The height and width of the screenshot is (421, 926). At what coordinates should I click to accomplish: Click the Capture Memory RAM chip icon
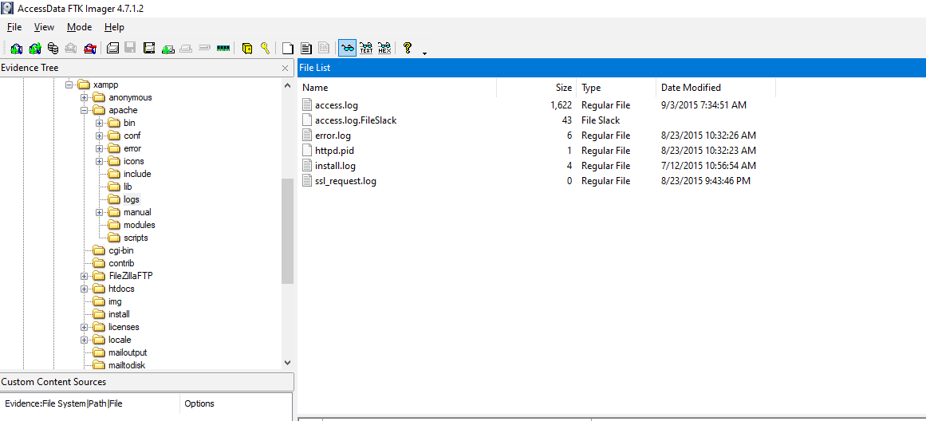pyautogui.click(x=223, y=49)
